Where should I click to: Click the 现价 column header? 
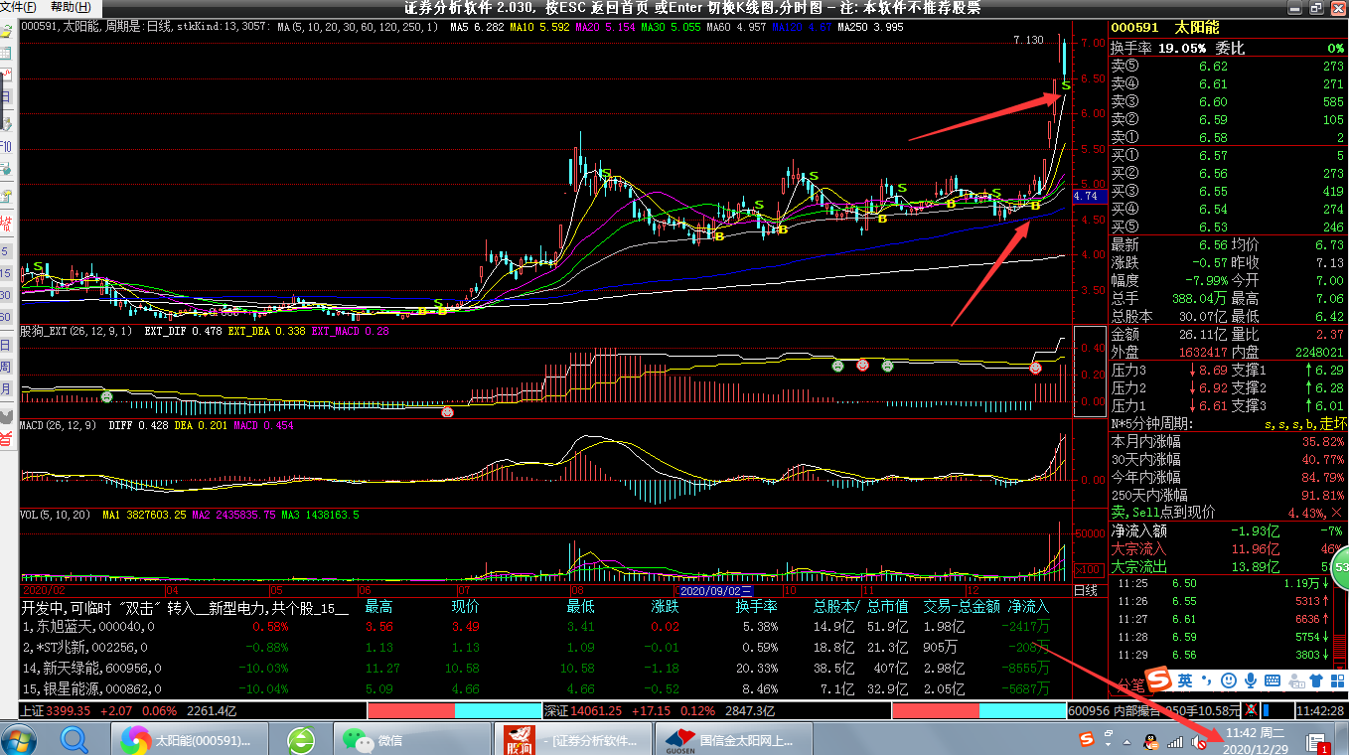point(466,606)
